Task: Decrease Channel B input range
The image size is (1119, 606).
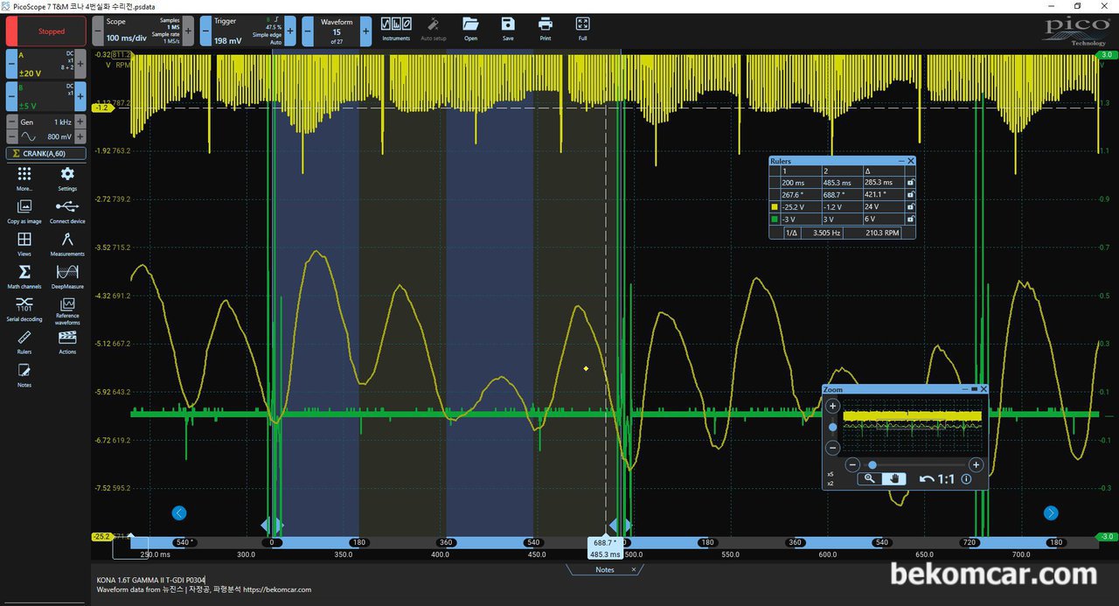Action: tap(11, 95)
